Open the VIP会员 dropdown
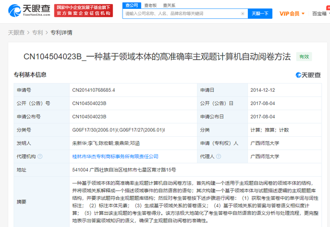Screen dimensions: 330x227 point(292,14)
